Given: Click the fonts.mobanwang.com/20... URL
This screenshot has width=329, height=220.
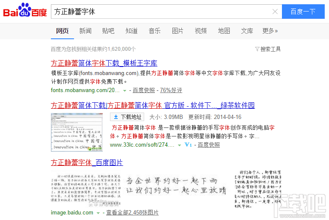Looking at the screenshot, I should pos(85,90).
